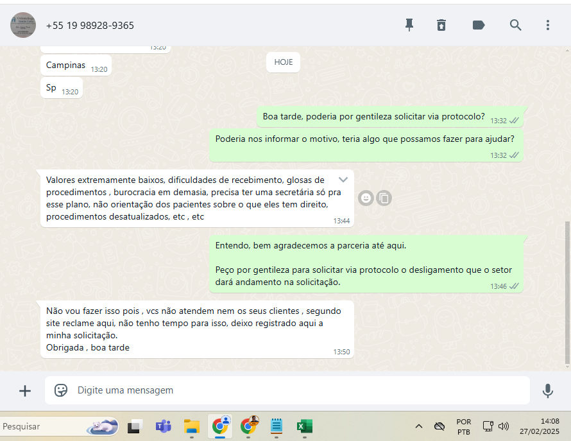Click the 'Campinas' message bubble

(76, 65)
